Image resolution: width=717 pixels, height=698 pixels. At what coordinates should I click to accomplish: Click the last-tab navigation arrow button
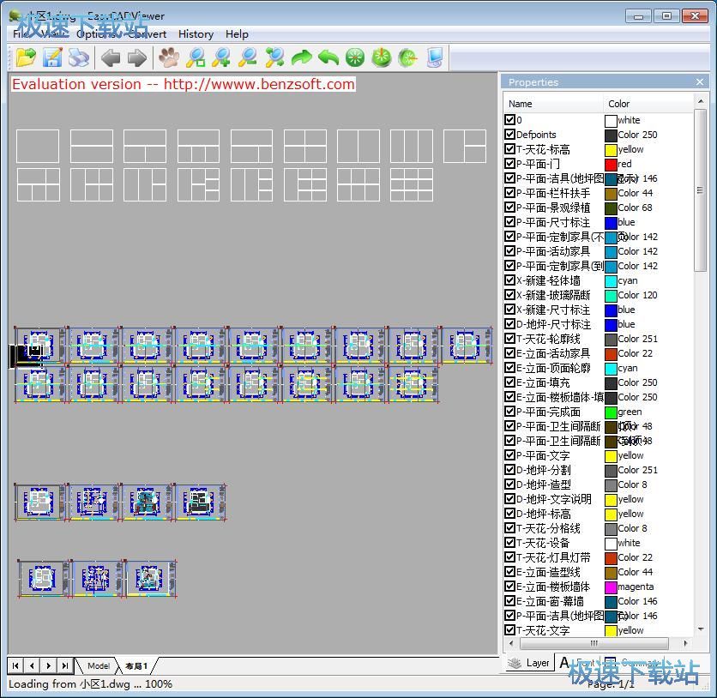pyautogui.click(x=65, y=665)
